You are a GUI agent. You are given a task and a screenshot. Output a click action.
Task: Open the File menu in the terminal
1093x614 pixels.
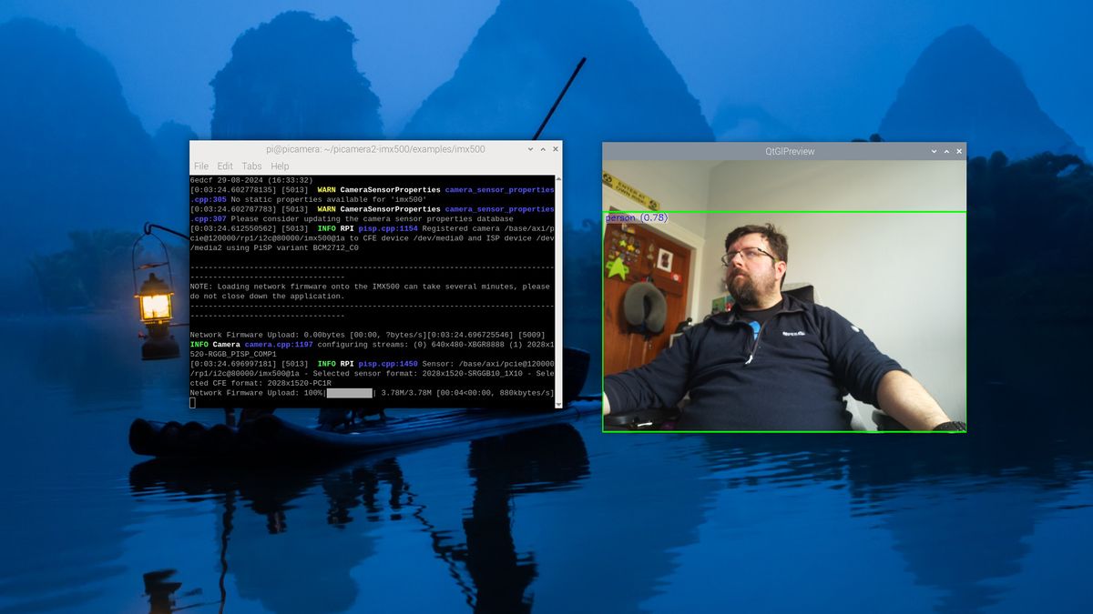point(200,166)
